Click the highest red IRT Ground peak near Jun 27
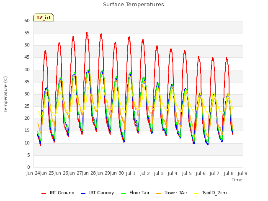The height and width of the screenshot is (201, 268). tap(87, 33)
